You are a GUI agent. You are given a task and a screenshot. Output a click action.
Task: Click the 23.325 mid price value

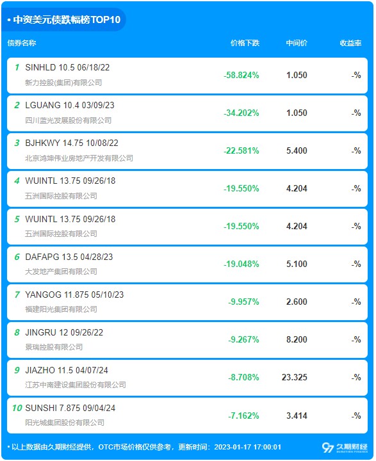tap(294, 378)
